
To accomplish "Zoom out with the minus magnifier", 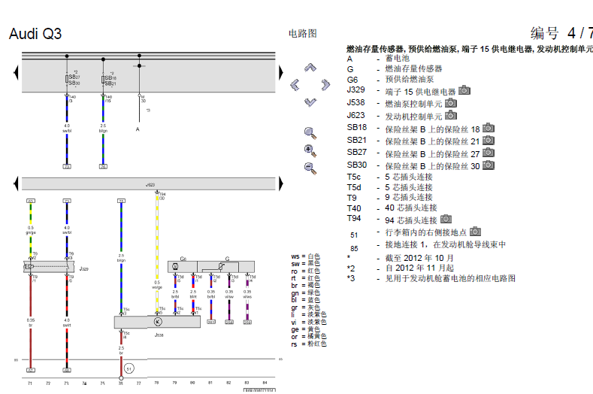I will point(310,168).
